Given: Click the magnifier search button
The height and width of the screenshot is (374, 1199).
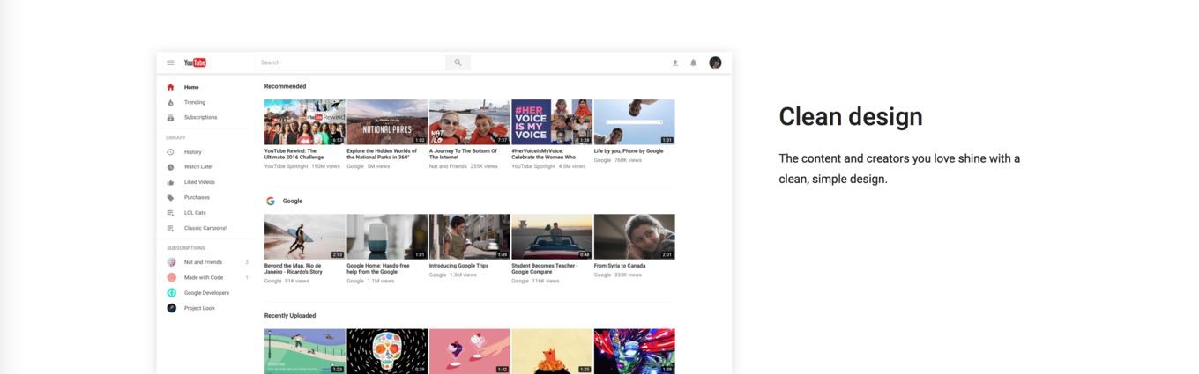Looking at the screenshot, I should (x=458, y=62).
